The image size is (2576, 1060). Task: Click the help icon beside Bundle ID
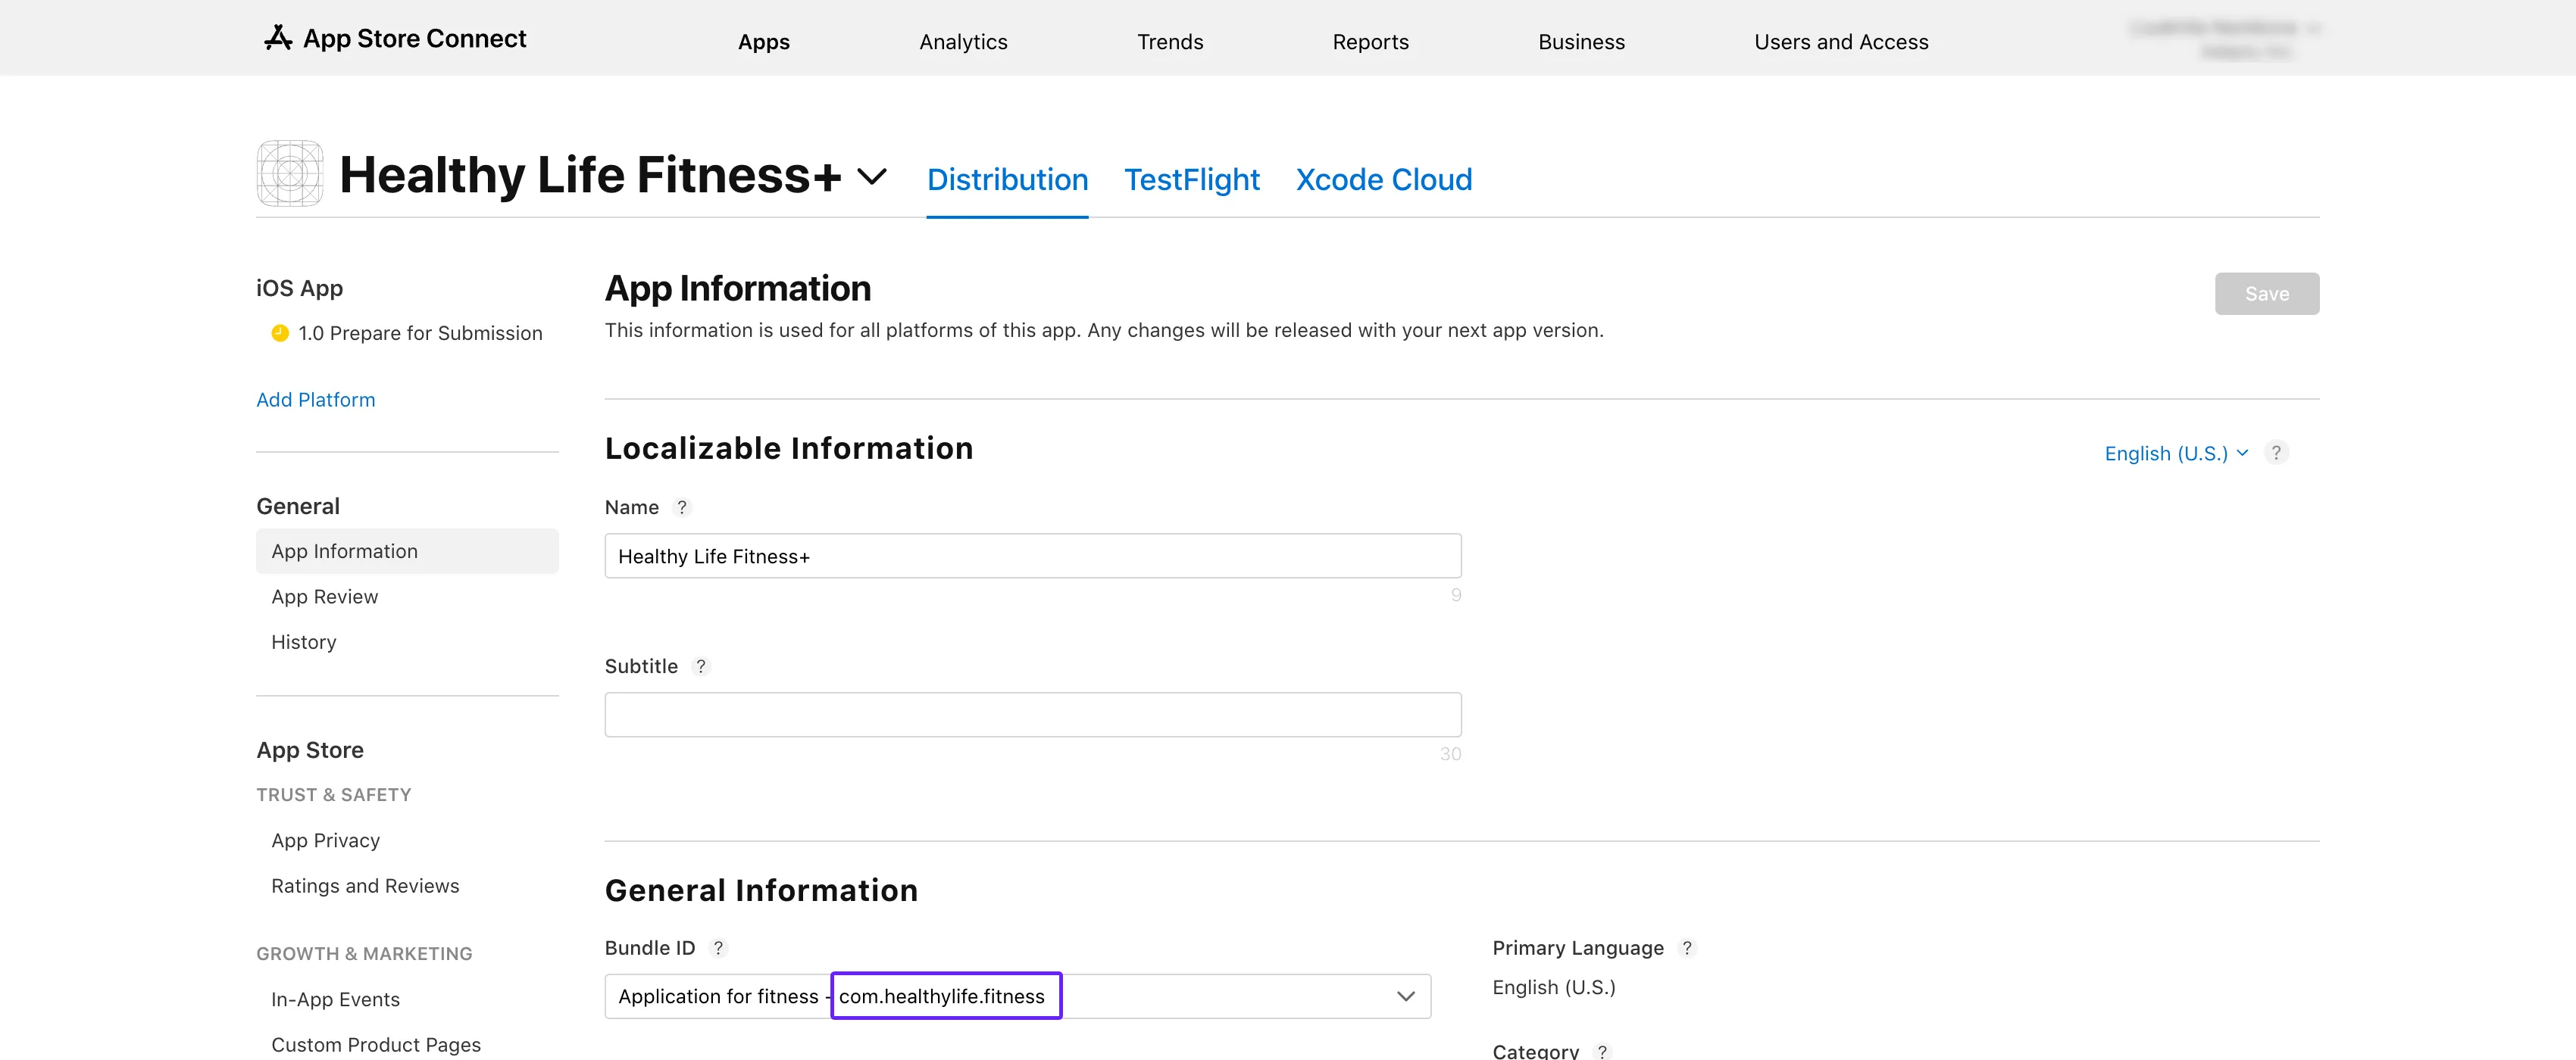718,948
